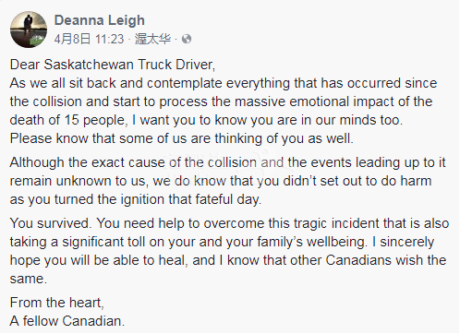Viewport: 460px width, 334px height.
Task: Click the 'A fellow Canadian.' signature line
Action: 67,321
